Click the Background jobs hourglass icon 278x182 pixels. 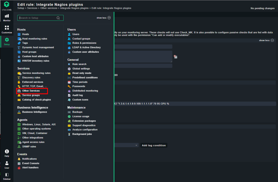coord(69,134)
